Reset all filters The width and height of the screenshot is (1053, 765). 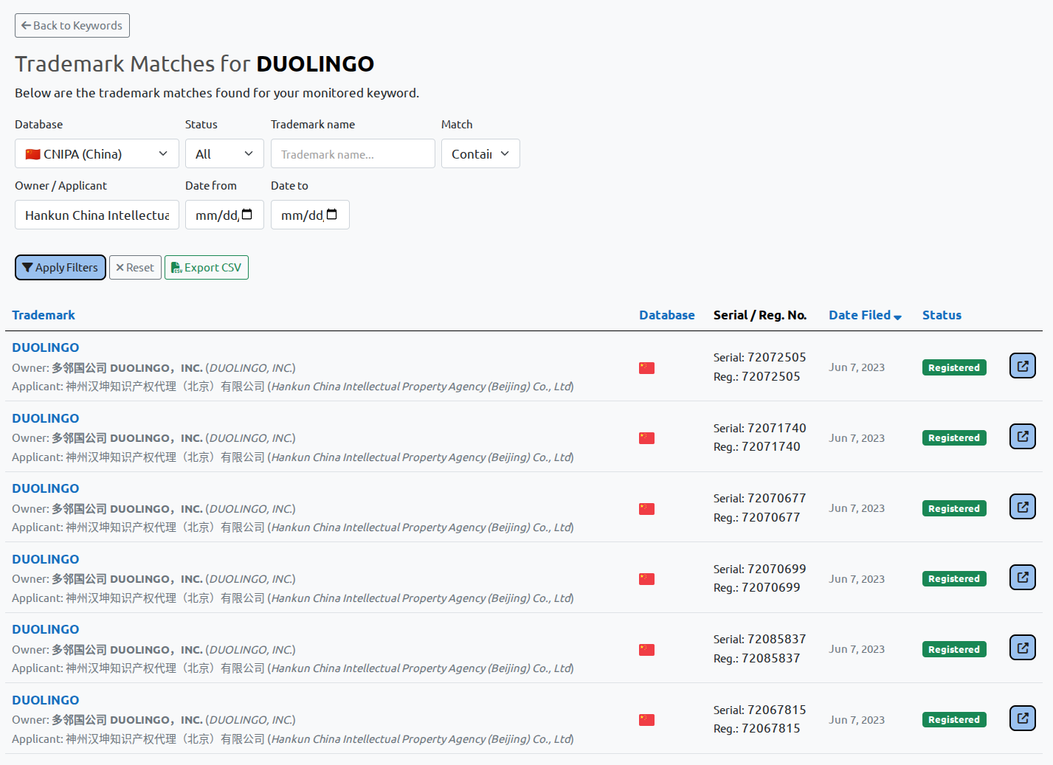[x=135, y=268]
